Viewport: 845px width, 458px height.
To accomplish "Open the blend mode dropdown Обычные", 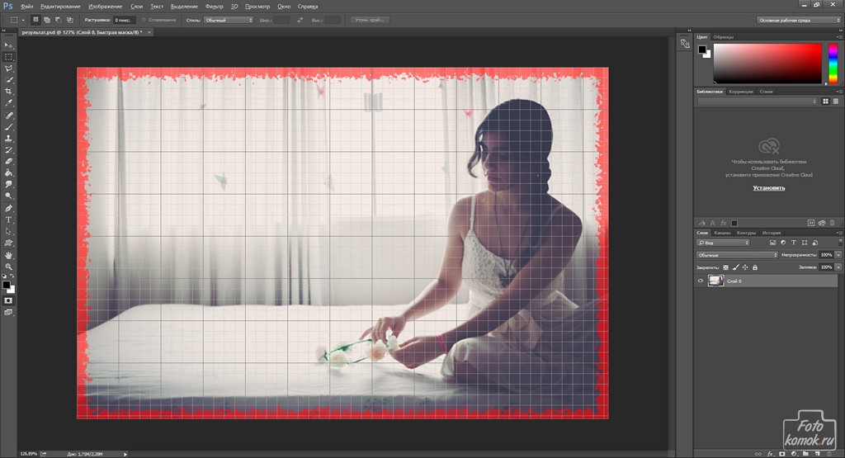I will coord(737,255).
